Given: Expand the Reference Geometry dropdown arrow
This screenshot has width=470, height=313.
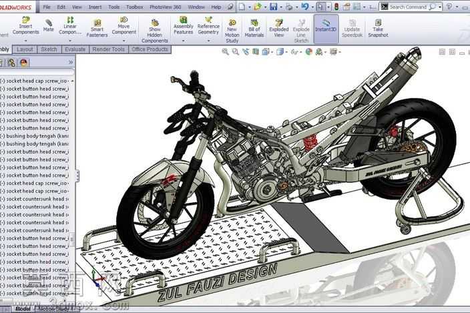Looking at the screenshot, I should point(208,41).
